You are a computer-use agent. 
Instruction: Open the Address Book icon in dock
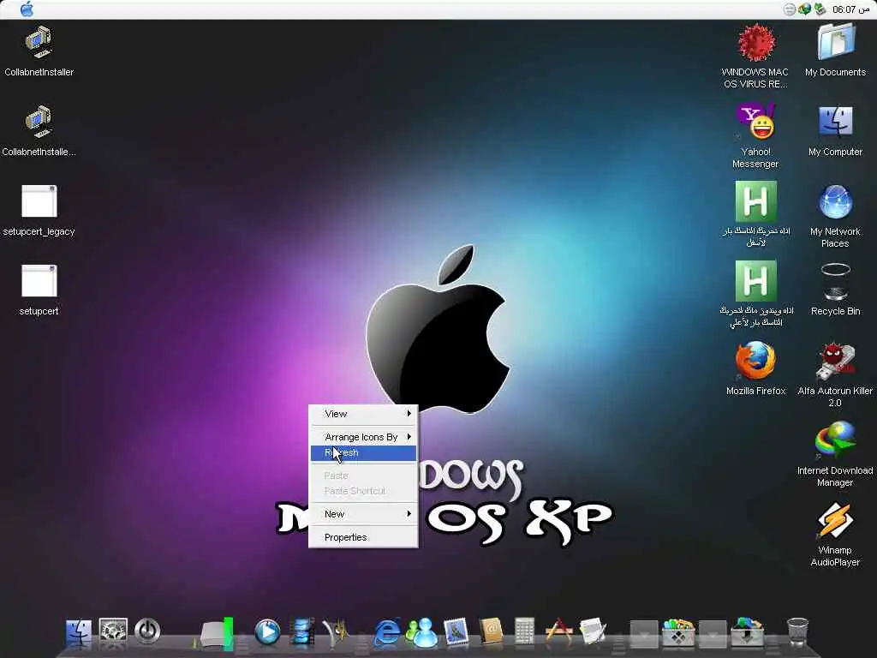(491, 631)
